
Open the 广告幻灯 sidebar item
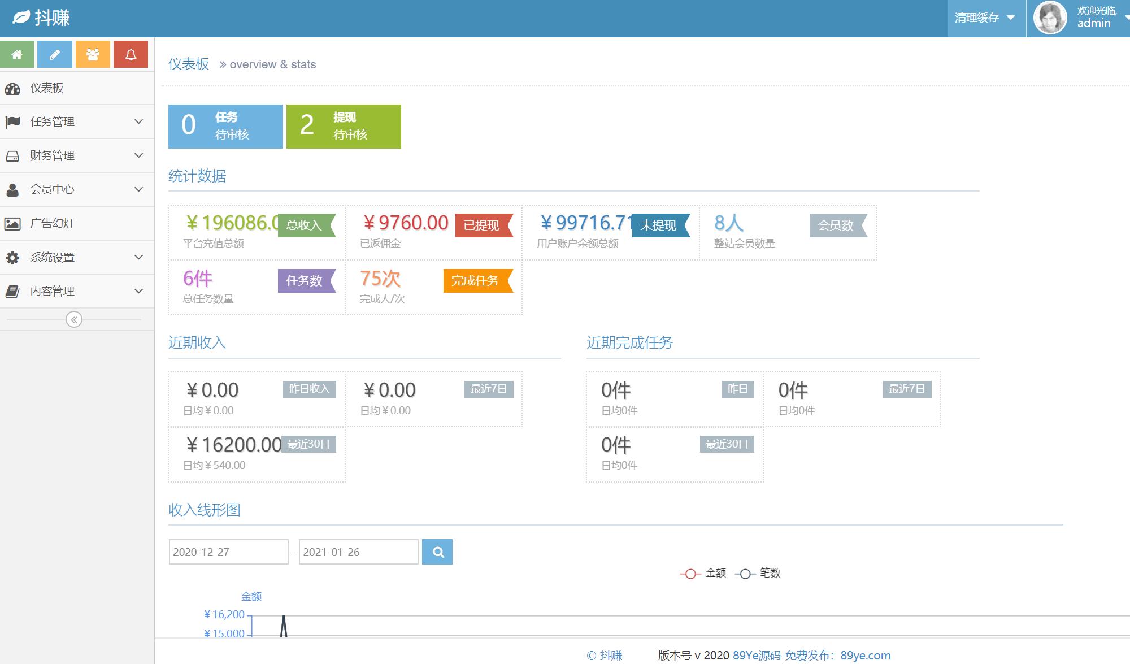tap(52, 223)
